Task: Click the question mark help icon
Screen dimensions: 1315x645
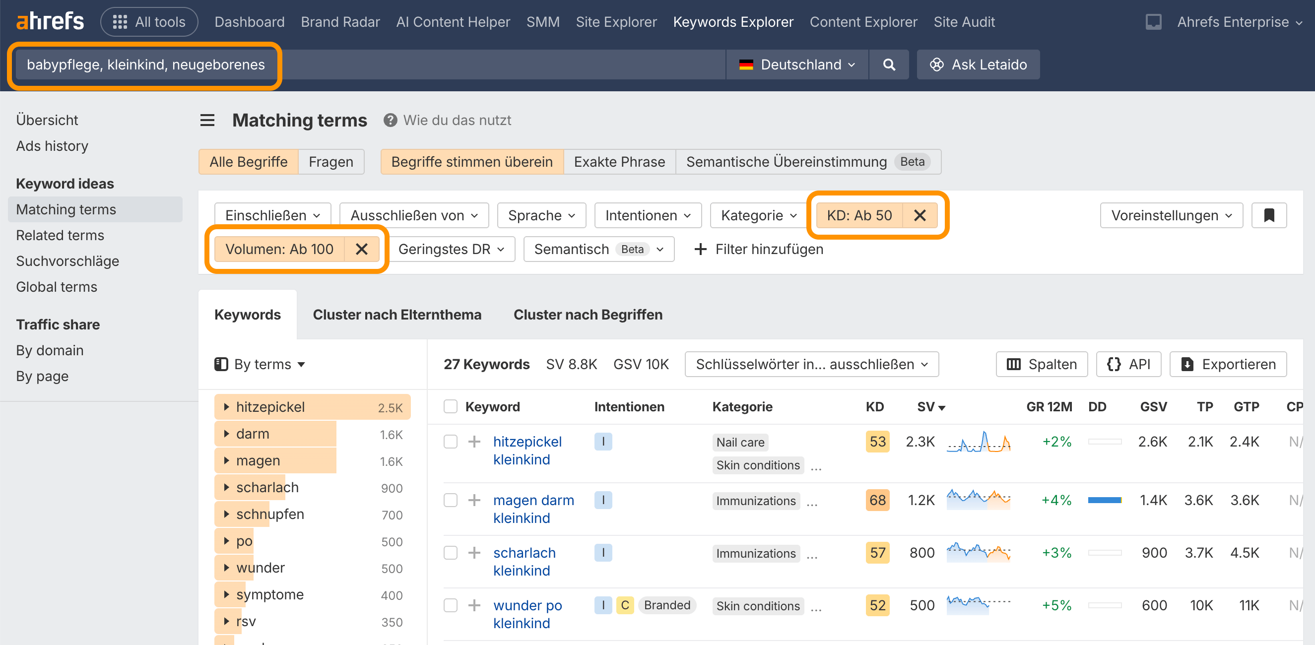Action: (391, 121)
